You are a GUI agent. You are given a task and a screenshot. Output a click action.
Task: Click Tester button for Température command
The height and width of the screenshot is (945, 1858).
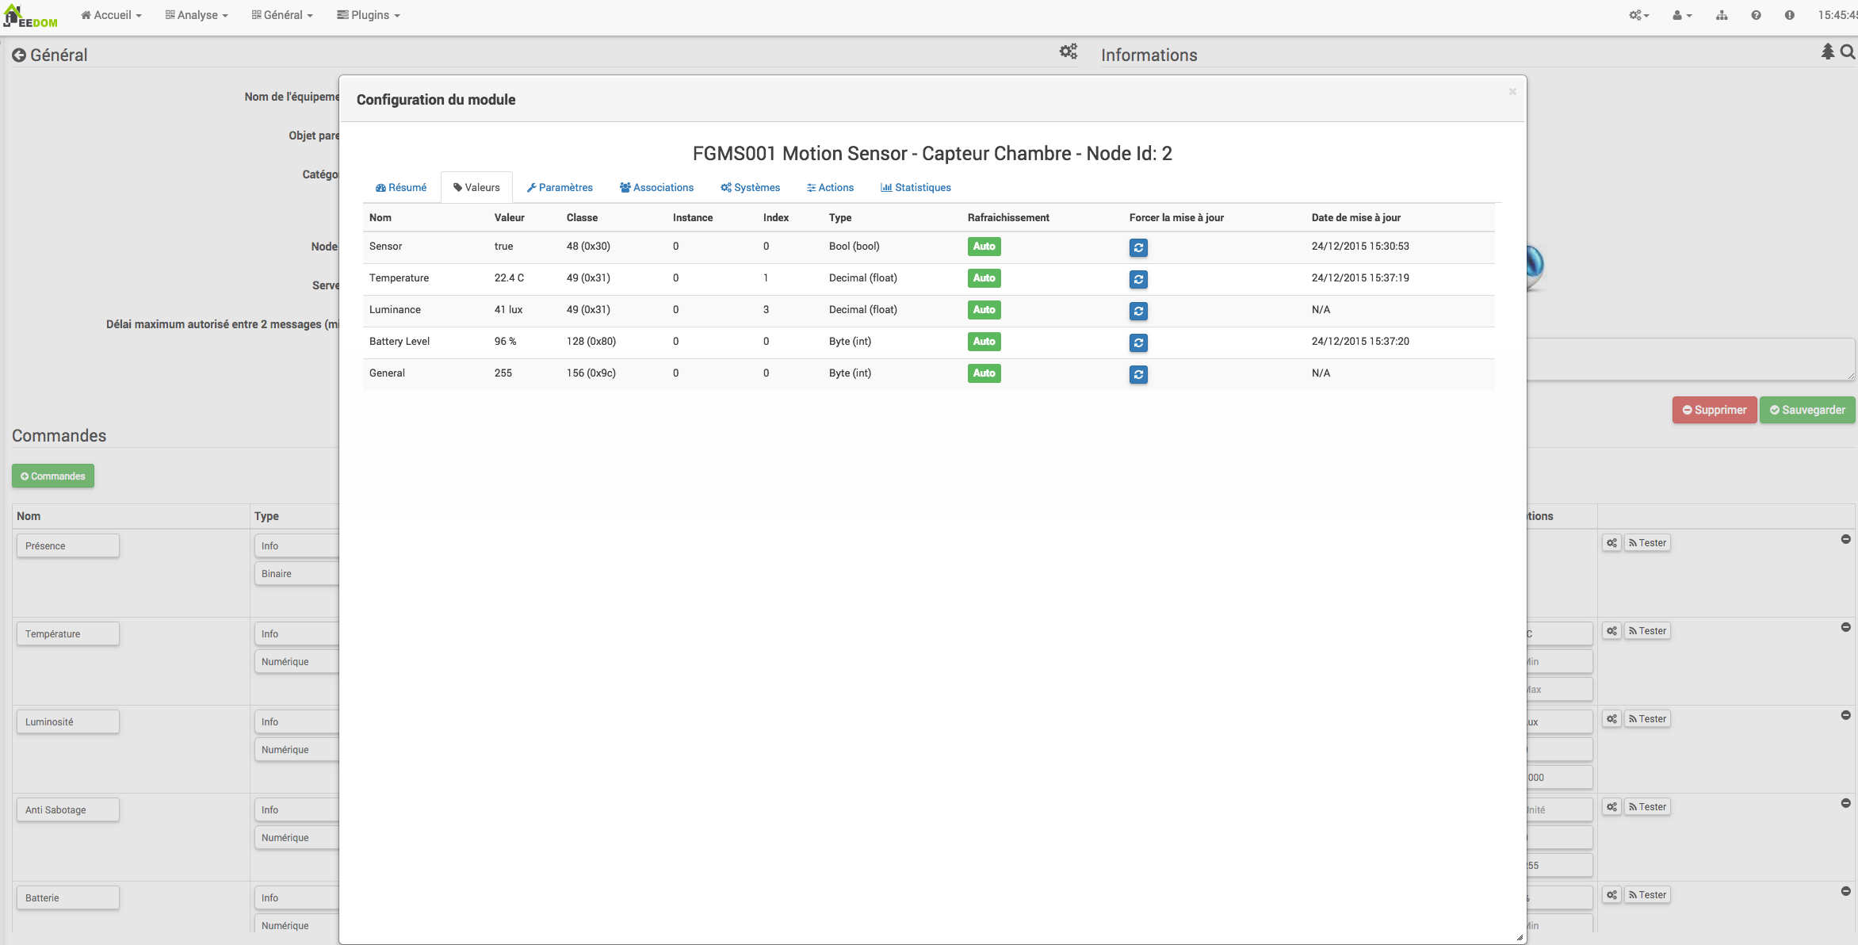coord(1647,631)
